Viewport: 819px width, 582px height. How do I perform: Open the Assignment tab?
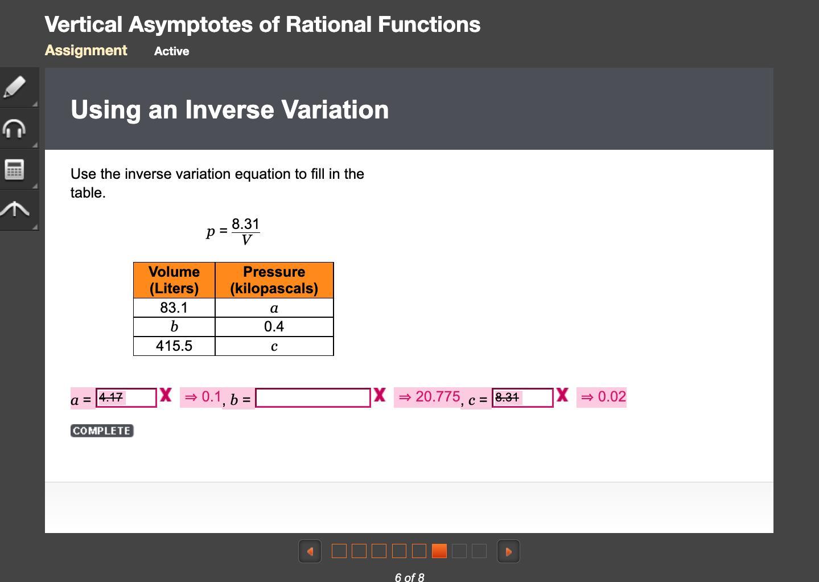pos(86,50)
